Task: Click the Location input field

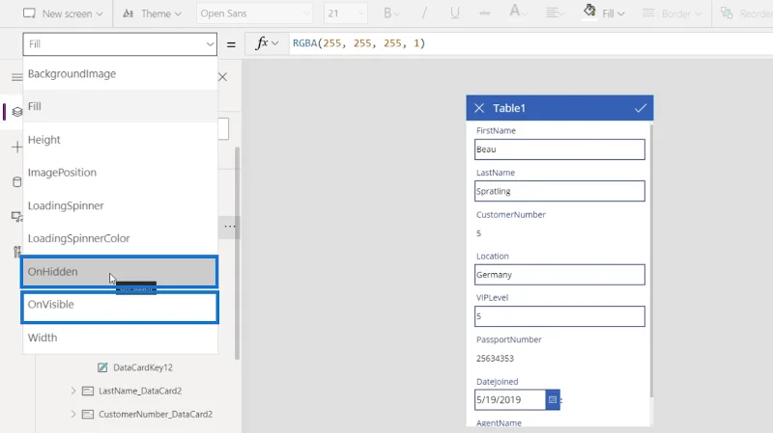Action: 559,275
